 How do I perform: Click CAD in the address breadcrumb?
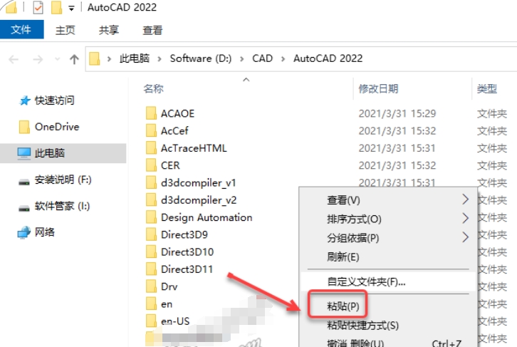click(x=263, y=58)
